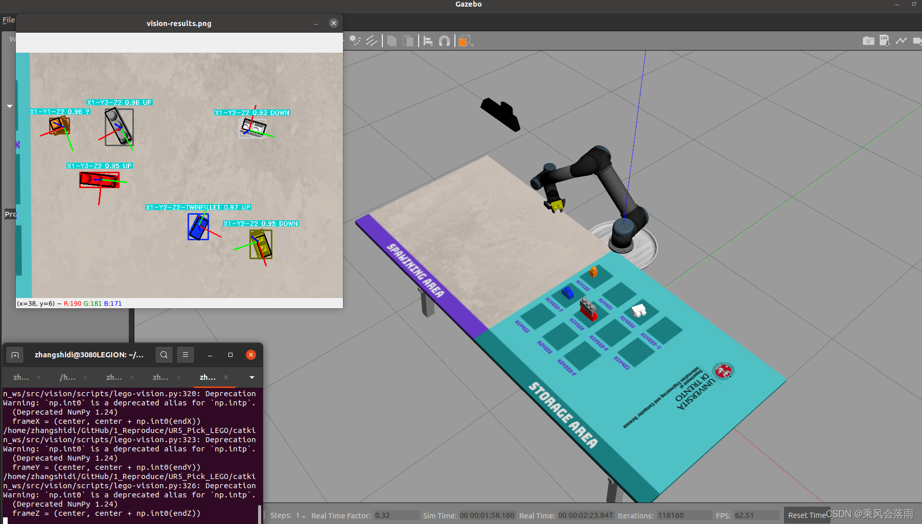Click the blue brick in vision image

coord(198,226)
